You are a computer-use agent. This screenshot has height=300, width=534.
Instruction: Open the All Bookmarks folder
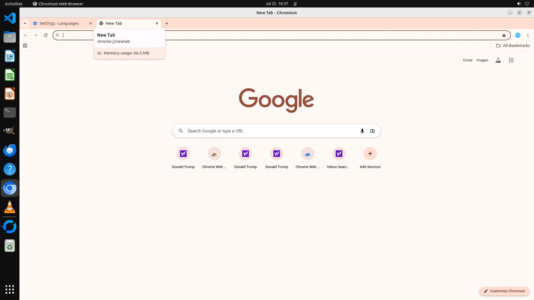tap(513, 46)
